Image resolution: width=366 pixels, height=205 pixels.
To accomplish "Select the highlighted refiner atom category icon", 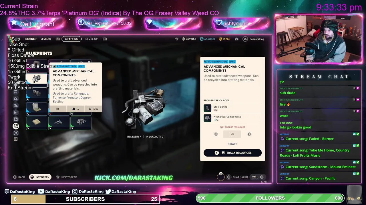I will pos(16,126).
